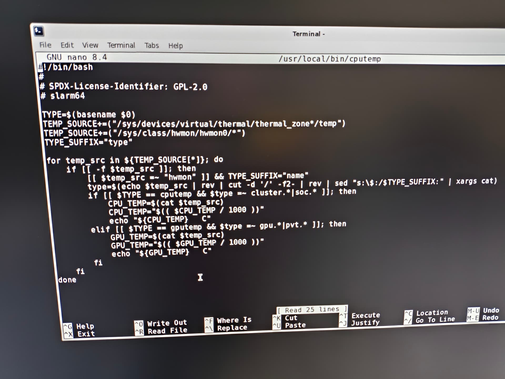The width and height of the screenshot is (505, 379).
Task: Click the hwmon0 TEMP_SOURCE line
Action: point(144,133)
